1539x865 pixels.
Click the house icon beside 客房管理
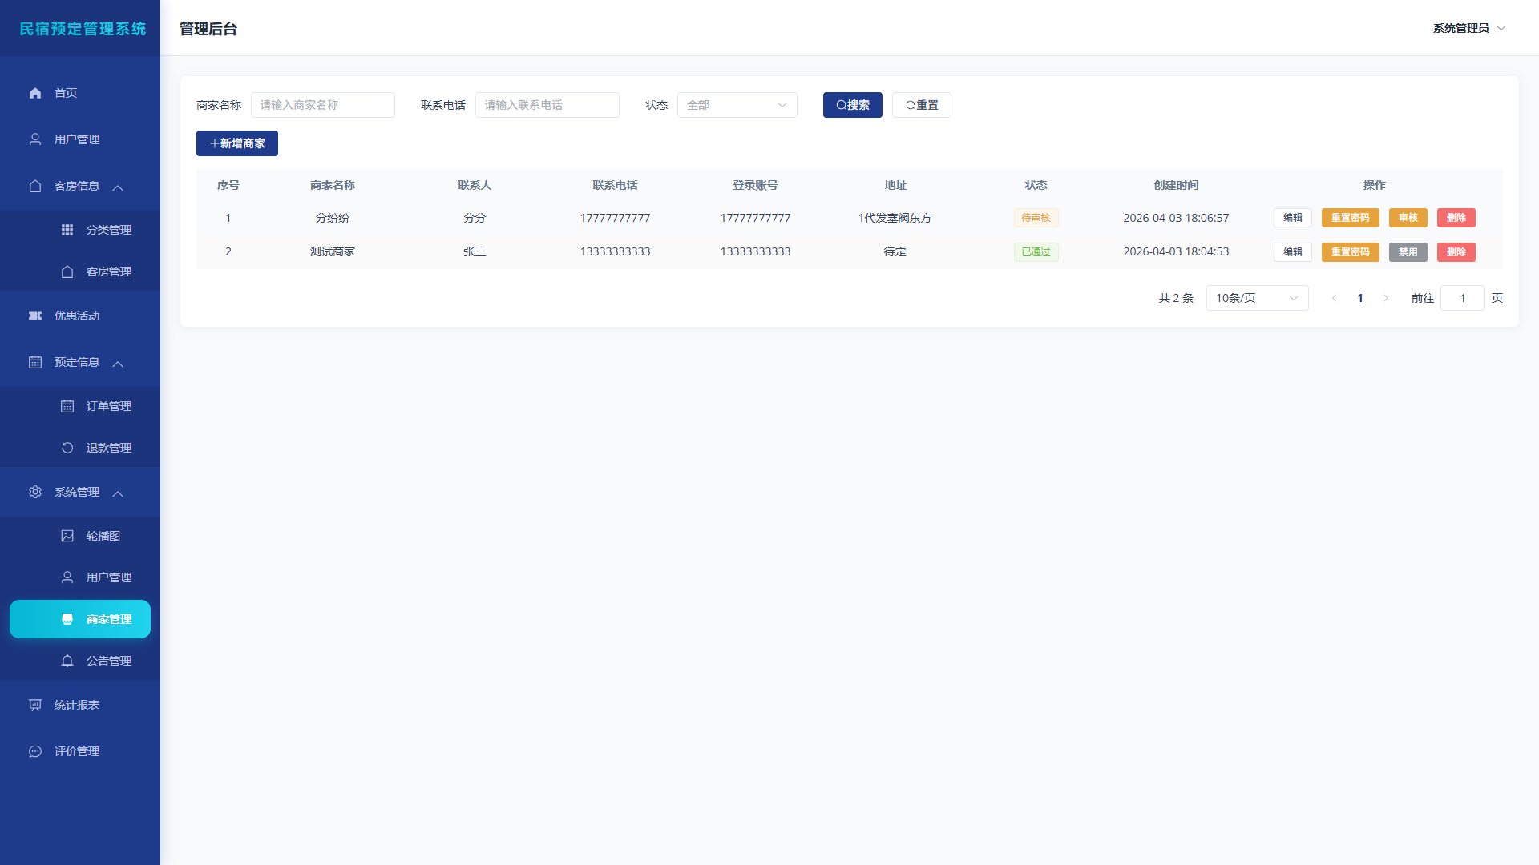pyautogui.click(x=67, y=272)
